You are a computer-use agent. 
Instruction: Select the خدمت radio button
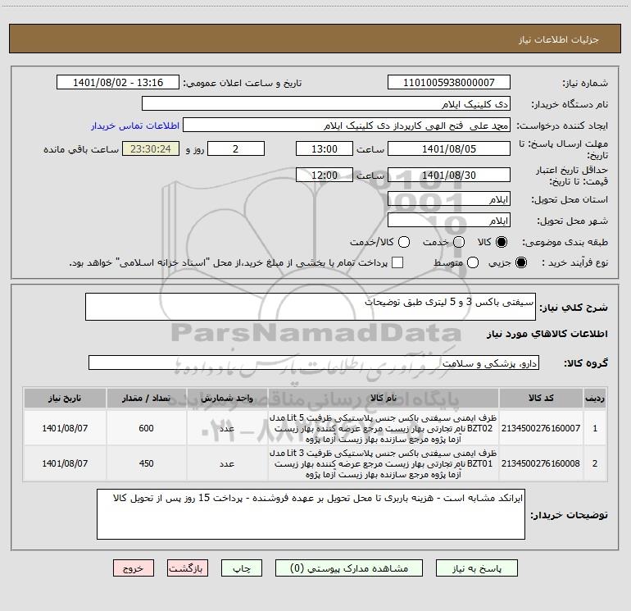point(459,242)
